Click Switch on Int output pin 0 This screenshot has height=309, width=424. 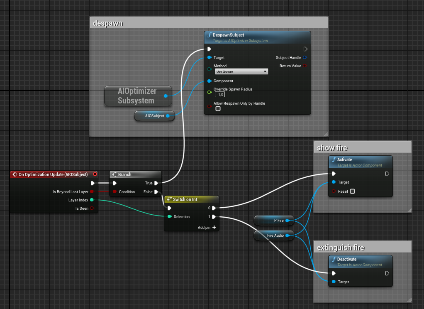[x=214, y=208]
